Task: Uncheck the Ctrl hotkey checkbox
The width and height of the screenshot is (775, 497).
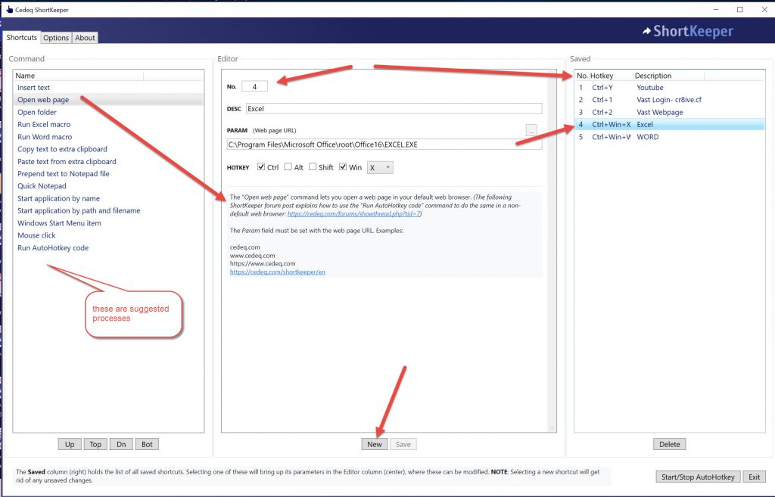Action: 261,167
